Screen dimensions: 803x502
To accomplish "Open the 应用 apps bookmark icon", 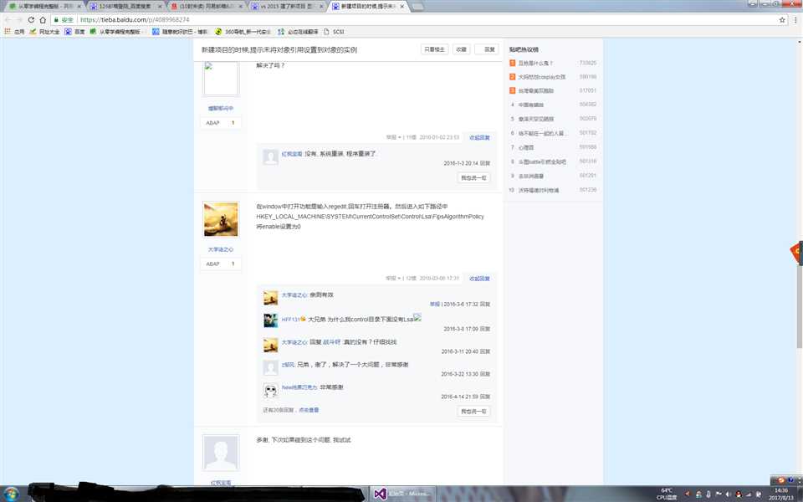I will (14, 32).
